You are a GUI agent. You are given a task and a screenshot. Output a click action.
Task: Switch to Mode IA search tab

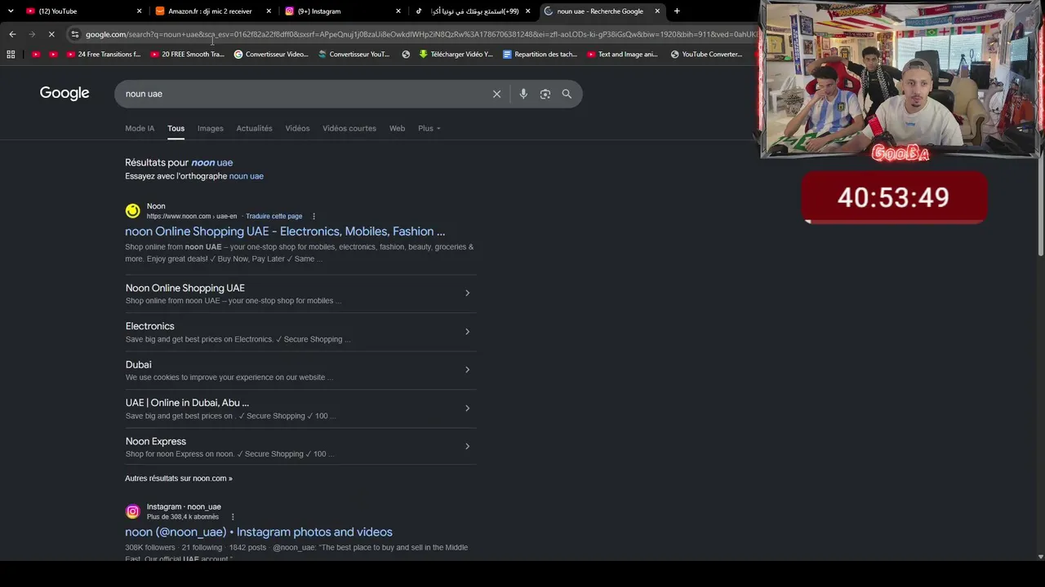tap(140, 128)
